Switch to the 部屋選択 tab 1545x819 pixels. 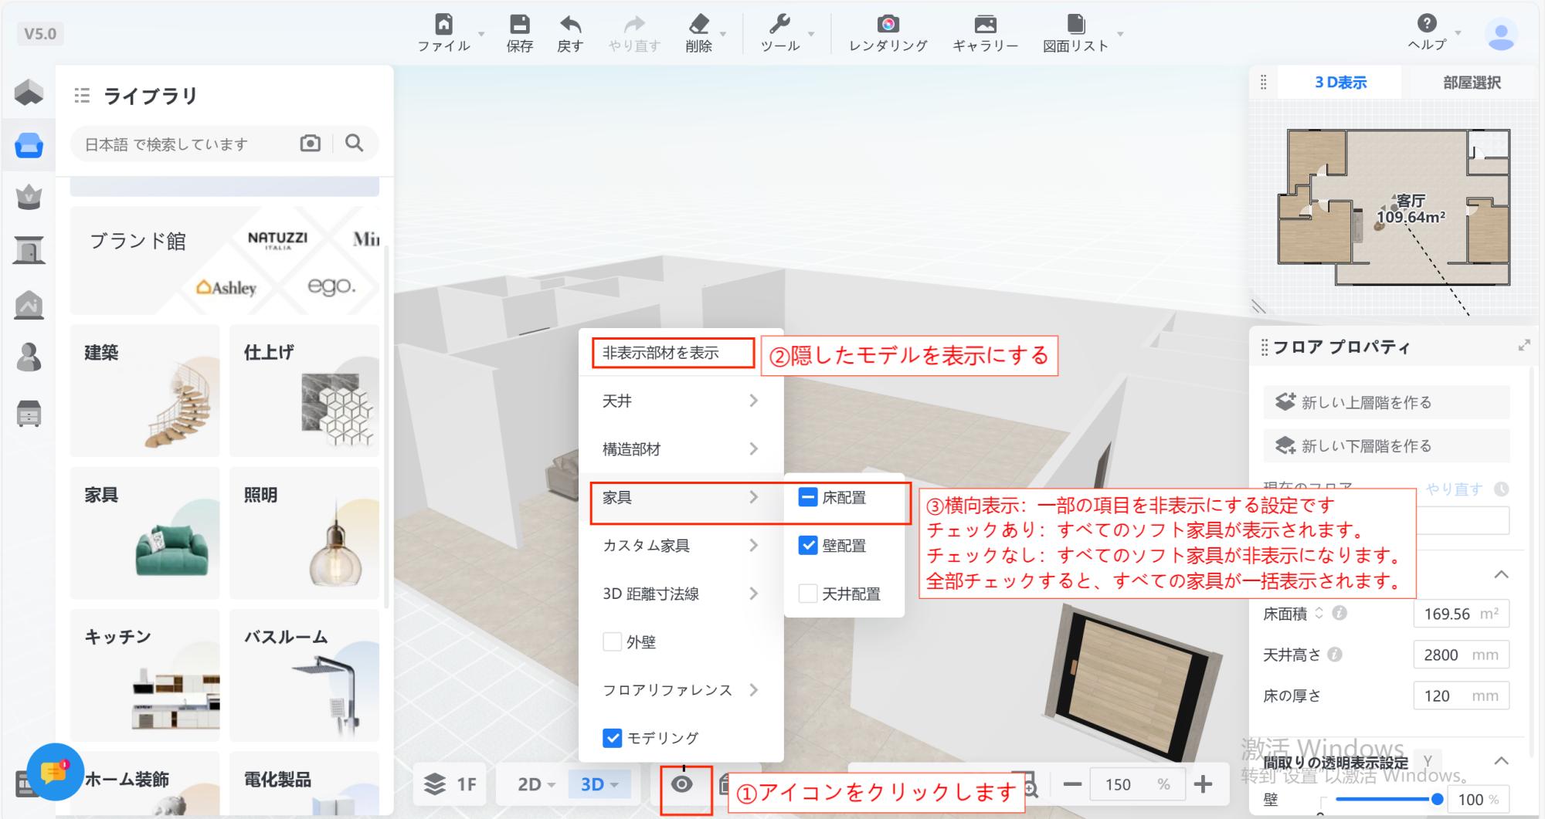click(x=1472, y=82)
